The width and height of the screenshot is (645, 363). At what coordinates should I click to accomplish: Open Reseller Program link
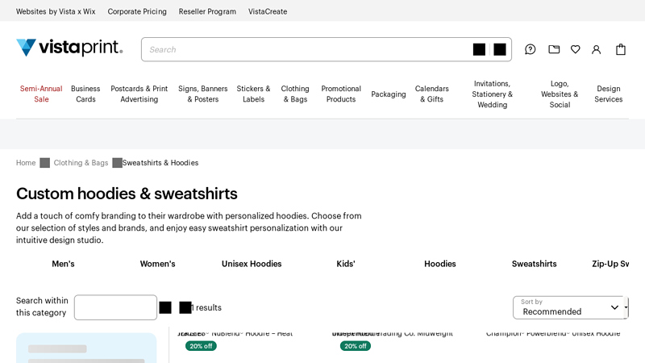[x=207, y=11]
